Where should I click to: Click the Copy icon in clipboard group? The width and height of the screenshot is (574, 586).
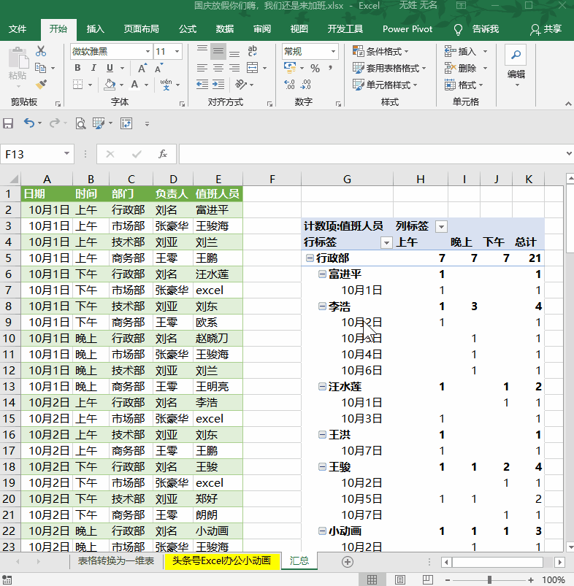tap(40, 68)
